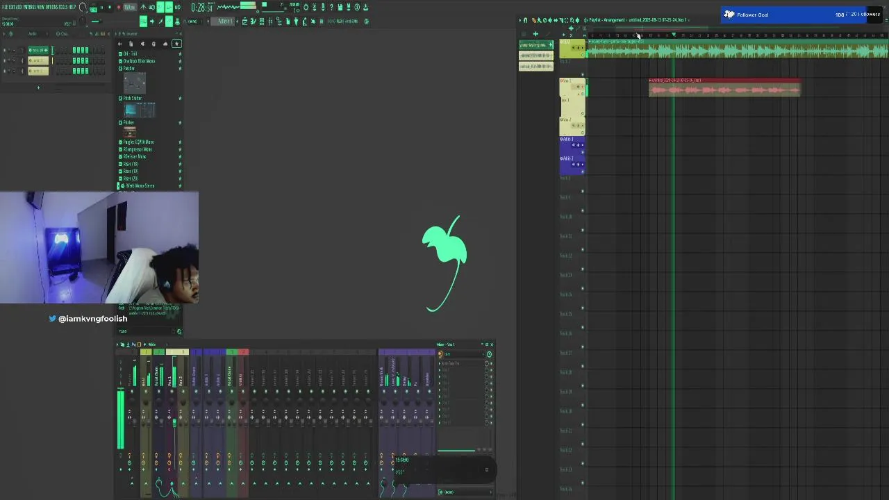This screenshot has width=889, height=500.
Task: Open the FILE menu
Action: (x=5, y=7)
